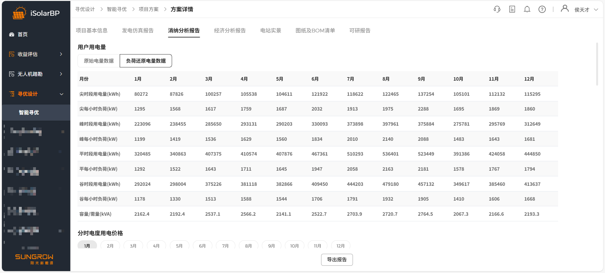This screenshot has width=605, height=273.
Task: Open the notifications bell
Action: point(527,9)
